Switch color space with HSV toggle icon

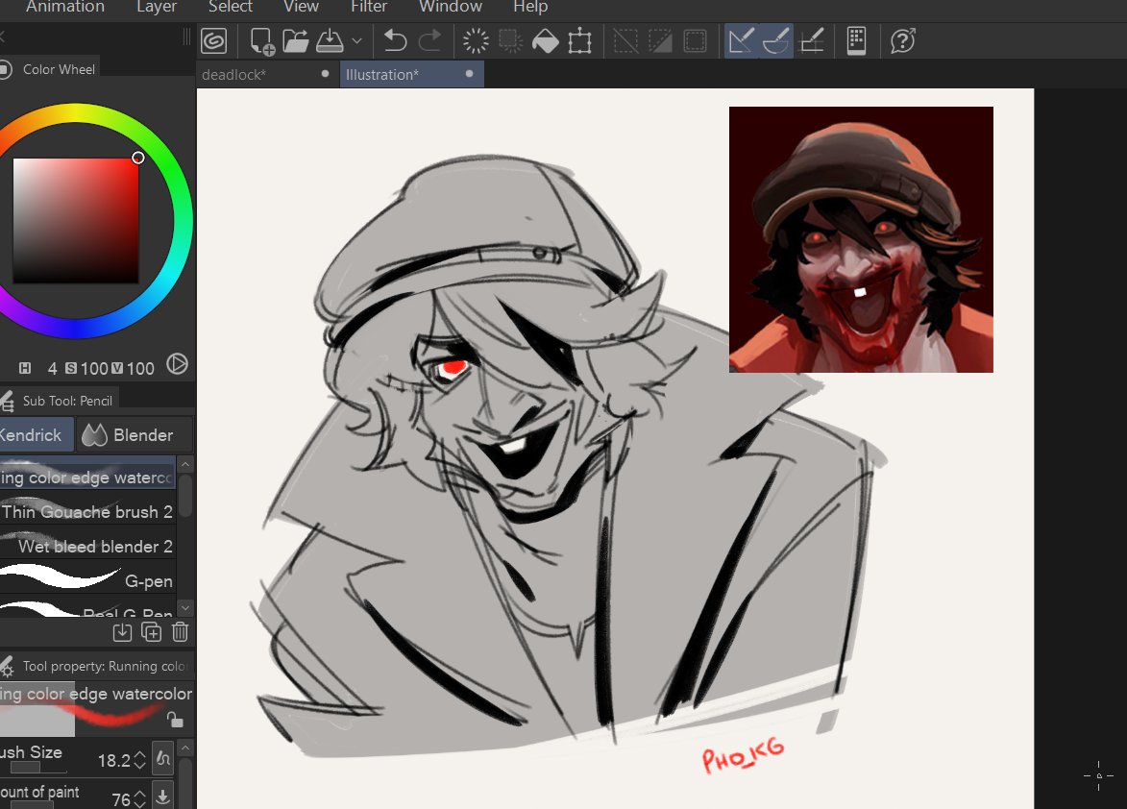177,364
